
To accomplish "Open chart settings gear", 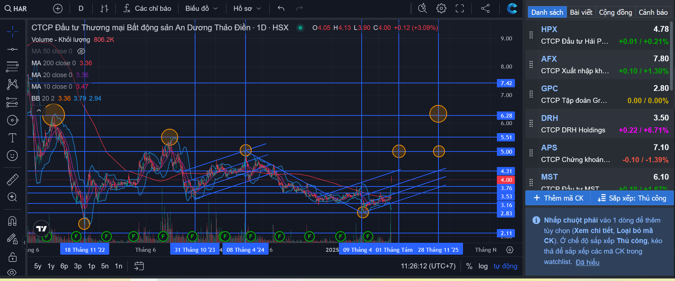I will (441, 9).
